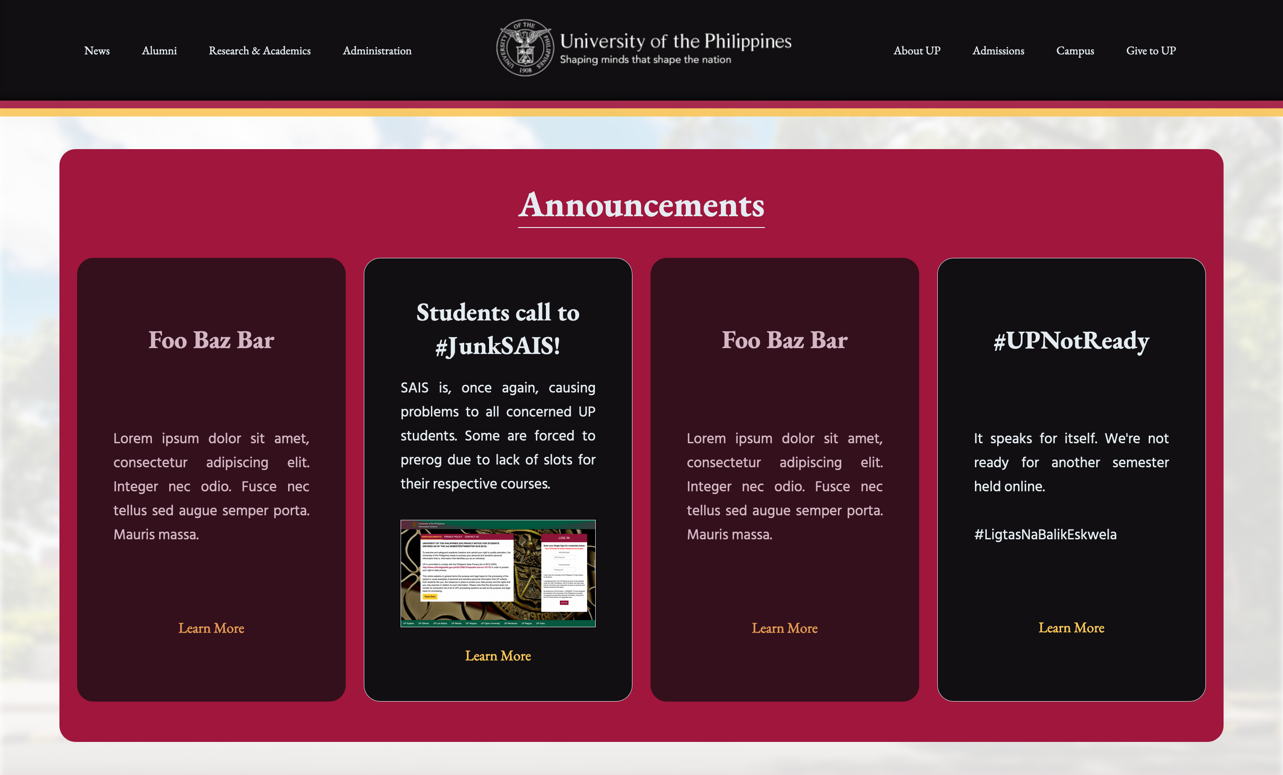Image resolution: width=1283 pixels, height=775 pixels.
Task: Click the #LigtasNaBalikEskwela hashtag text
Action: pyautogui.click(x=1045, y=534)
